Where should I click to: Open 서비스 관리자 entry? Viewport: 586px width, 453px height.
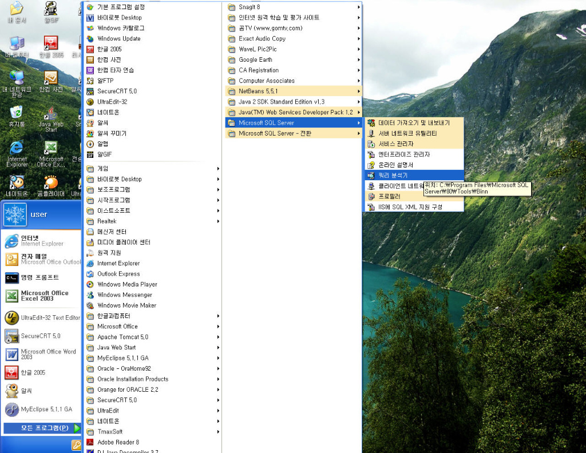(414, 144)
